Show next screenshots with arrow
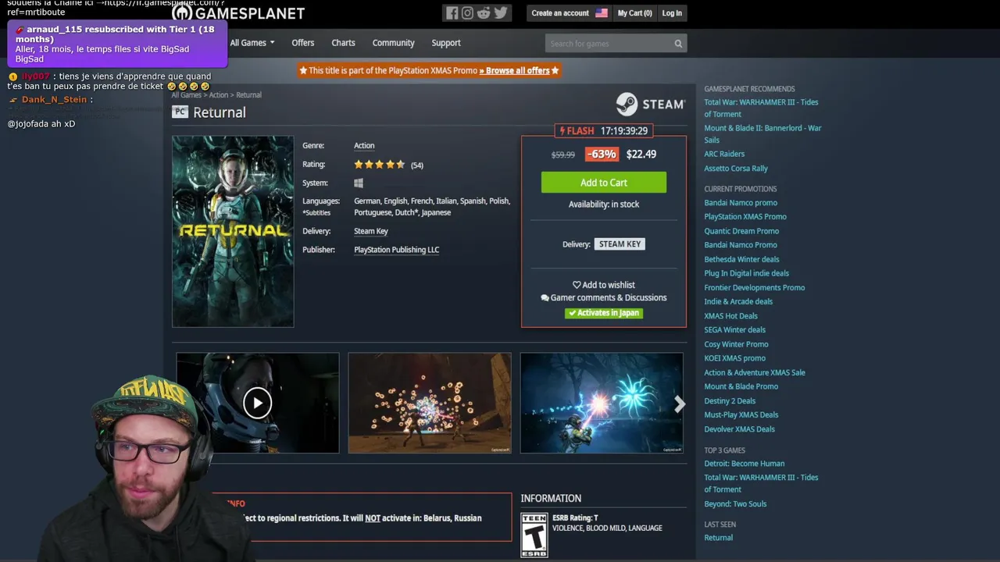 coord(680,404)
